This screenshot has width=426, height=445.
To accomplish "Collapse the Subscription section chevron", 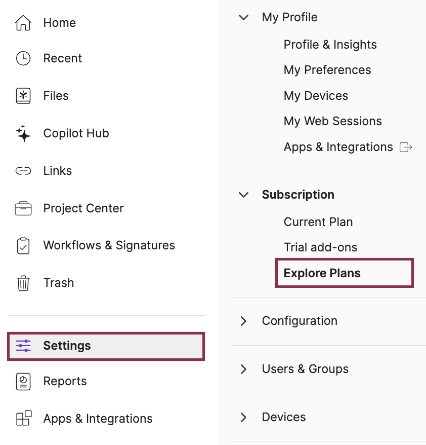I will point(244,195).
